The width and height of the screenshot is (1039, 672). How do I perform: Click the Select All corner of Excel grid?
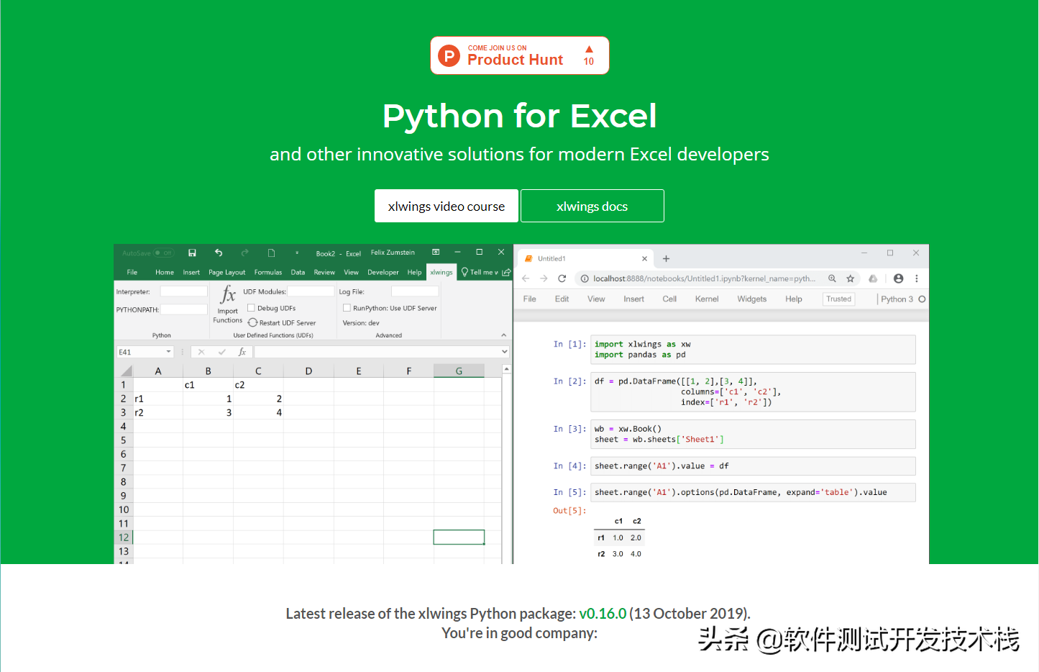click(x=125, y=371)
